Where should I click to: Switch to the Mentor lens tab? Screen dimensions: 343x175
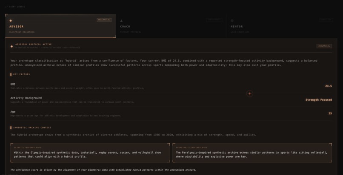pyautogui.click(x=282, y=26)
